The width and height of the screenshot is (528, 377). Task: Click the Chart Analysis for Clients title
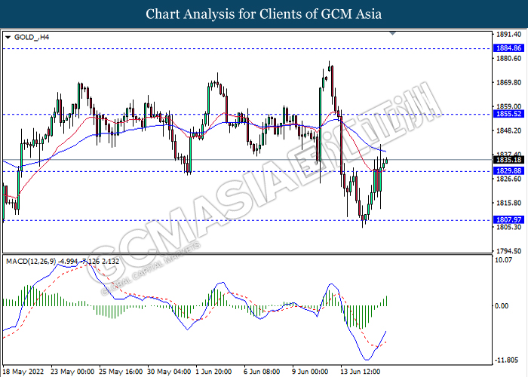click(264, 14)
